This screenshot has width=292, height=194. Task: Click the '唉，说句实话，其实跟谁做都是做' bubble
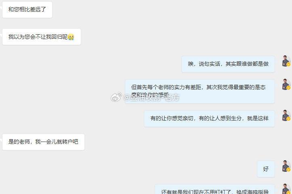pyautogui.click(x=228, y=64)
